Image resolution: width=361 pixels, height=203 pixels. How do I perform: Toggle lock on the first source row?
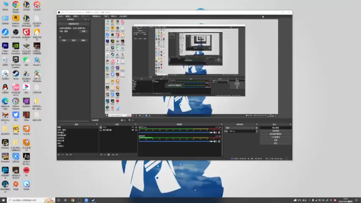tap(136, 127)
